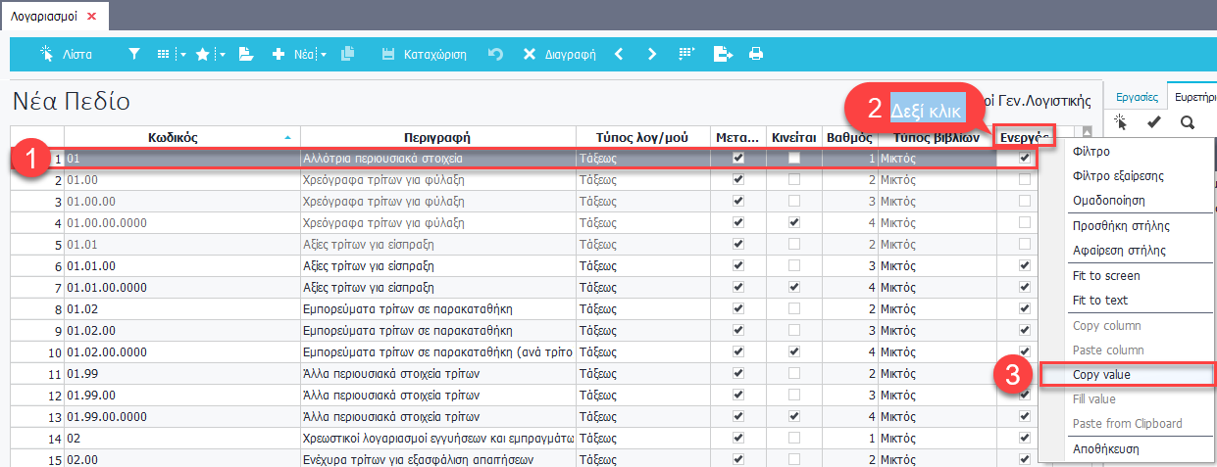Click the favorites star icon
This screenshot has height=467, width=1217.
coord(202,55)
